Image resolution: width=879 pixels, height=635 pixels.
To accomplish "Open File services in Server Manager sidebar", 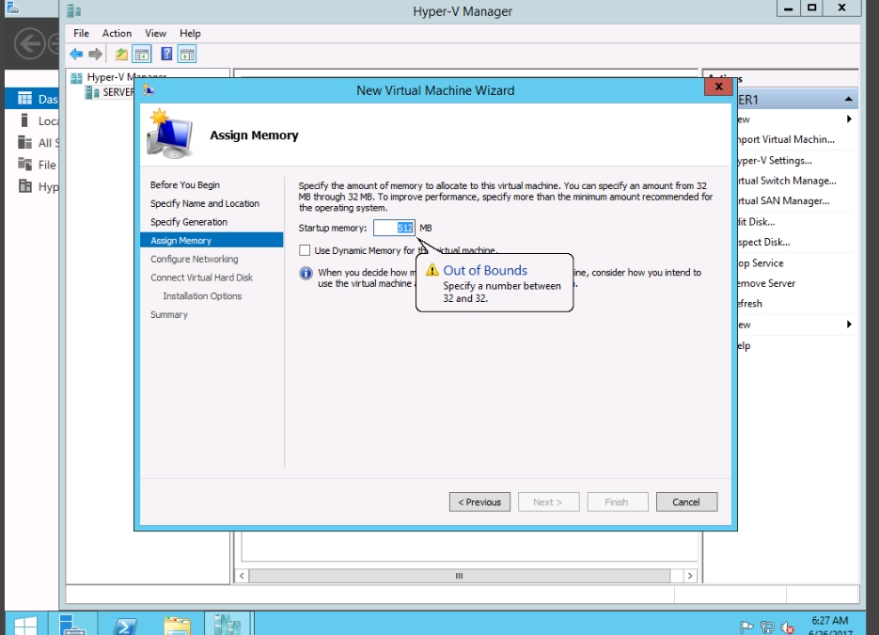I will click(x=37, y=165).
